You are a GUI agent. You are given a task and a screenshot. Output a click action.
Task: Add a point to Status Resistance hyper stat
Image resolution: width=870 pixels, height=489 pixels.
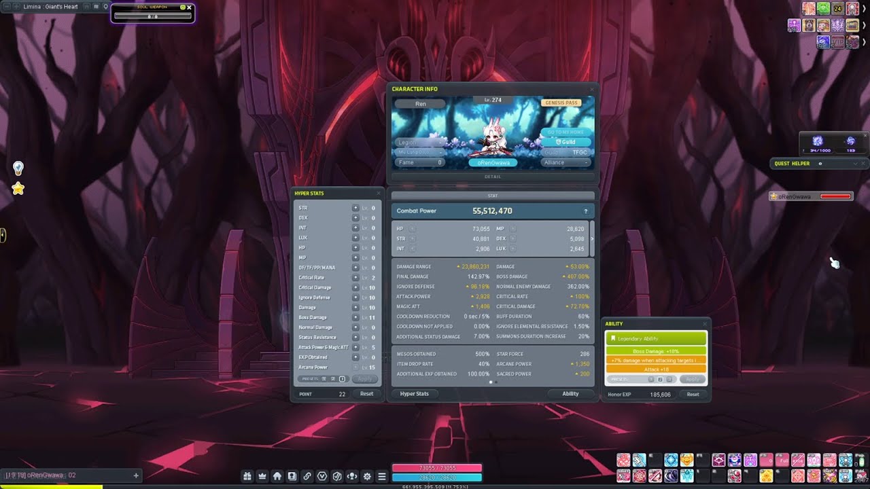tap(355, 338)
